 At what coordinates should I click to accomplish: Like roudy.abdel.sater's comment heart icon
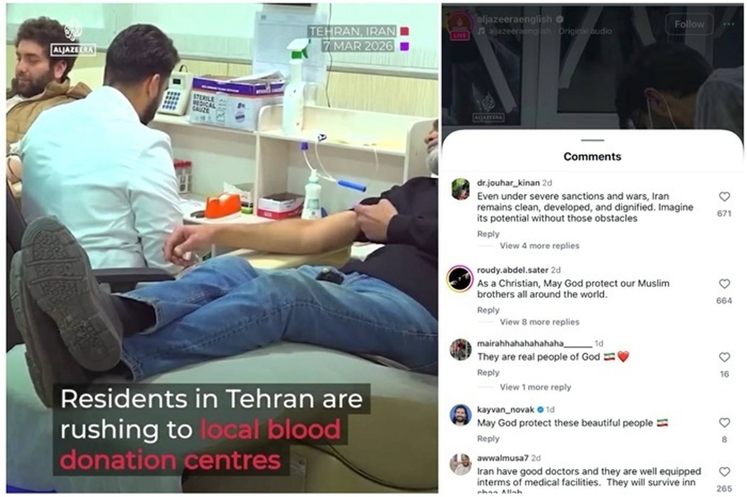click(x=724, y=284)
